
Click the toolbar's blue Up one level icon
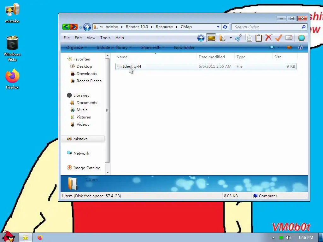tap(201, 38)
